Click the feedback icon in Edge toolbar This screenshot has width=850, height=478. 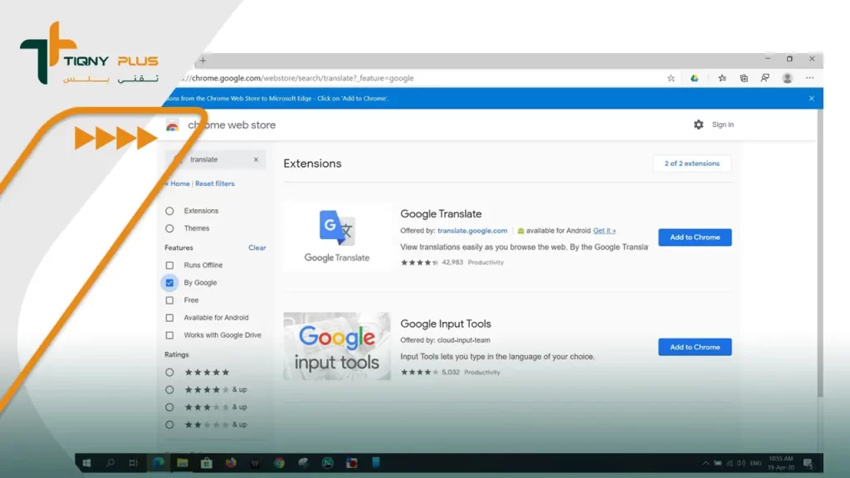point(765,78)
